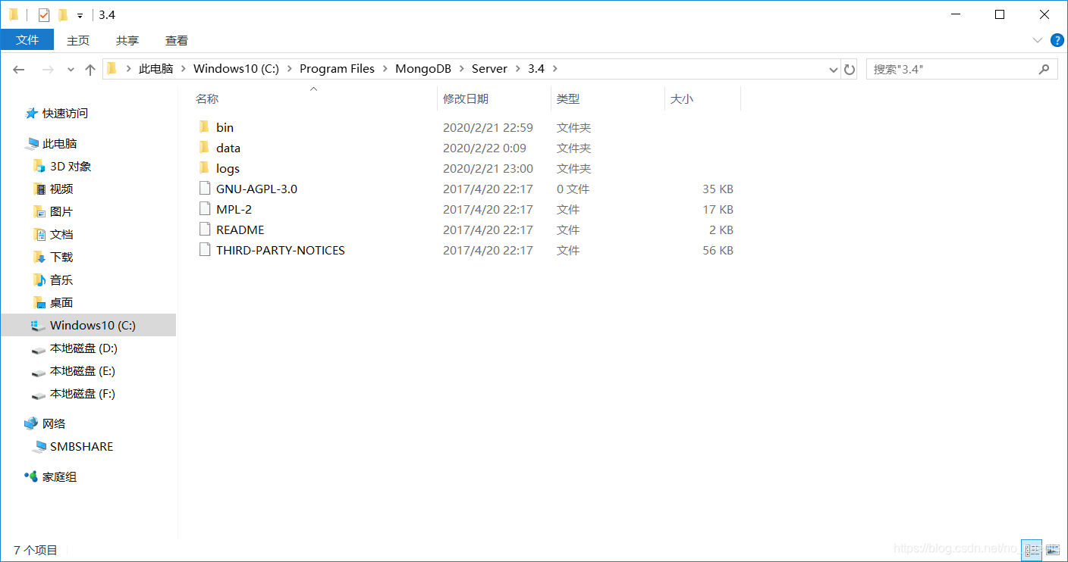Open 视频 folder in the sidebar
This screenshot has height=562, width=1068.
pyautogui.click(x=61, y=189)
